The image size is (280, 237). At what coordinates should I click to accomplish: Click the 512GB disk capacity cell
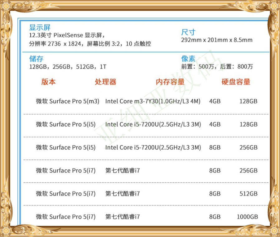click(249, 194)
